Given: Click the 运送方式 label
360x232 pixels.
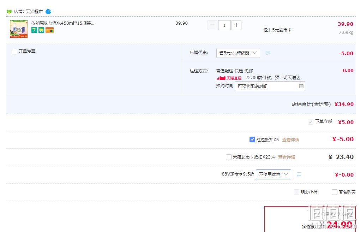Looking at the screenshot, I should 199,71.
